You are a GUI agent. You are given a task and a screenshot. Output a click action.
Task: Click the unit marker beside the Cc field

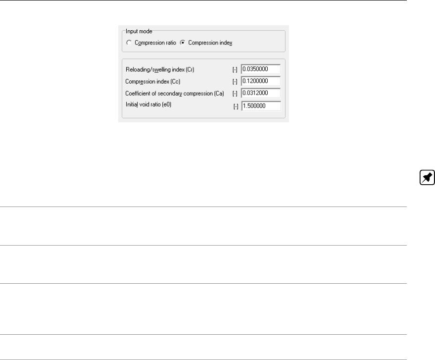point(235,81)
